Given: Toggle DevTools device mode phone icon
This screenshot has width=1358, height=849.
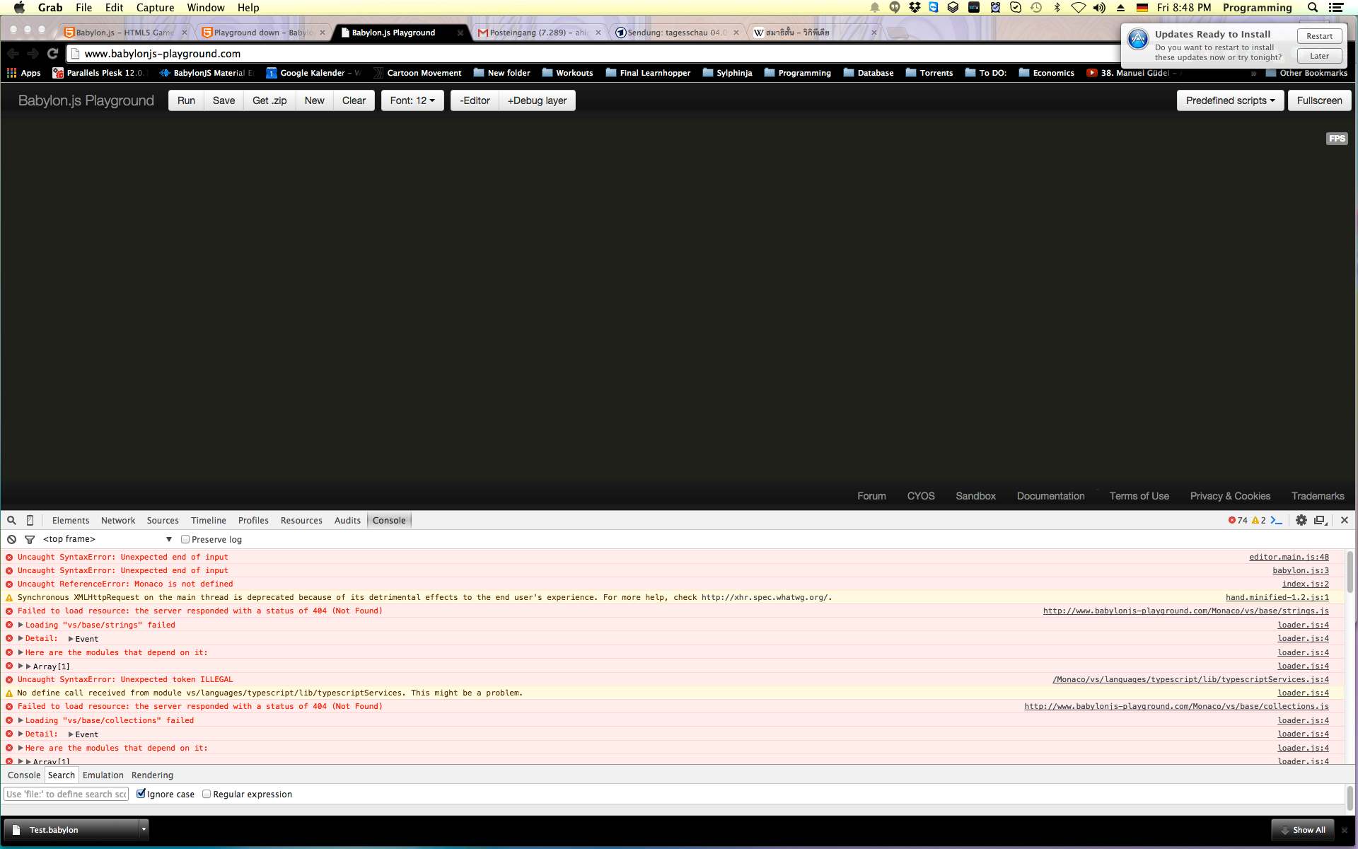Looking at the screenshot, I should click(30, 520).
